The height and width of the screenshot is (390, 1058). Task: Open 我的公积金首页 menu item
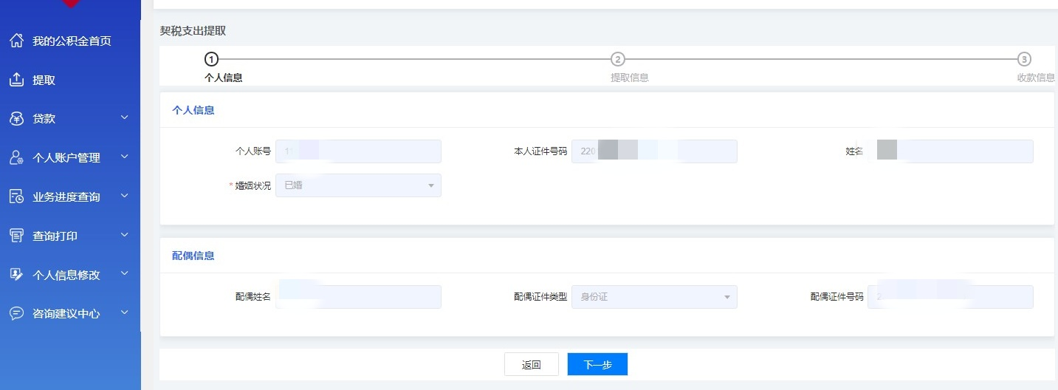pos(72,41)
